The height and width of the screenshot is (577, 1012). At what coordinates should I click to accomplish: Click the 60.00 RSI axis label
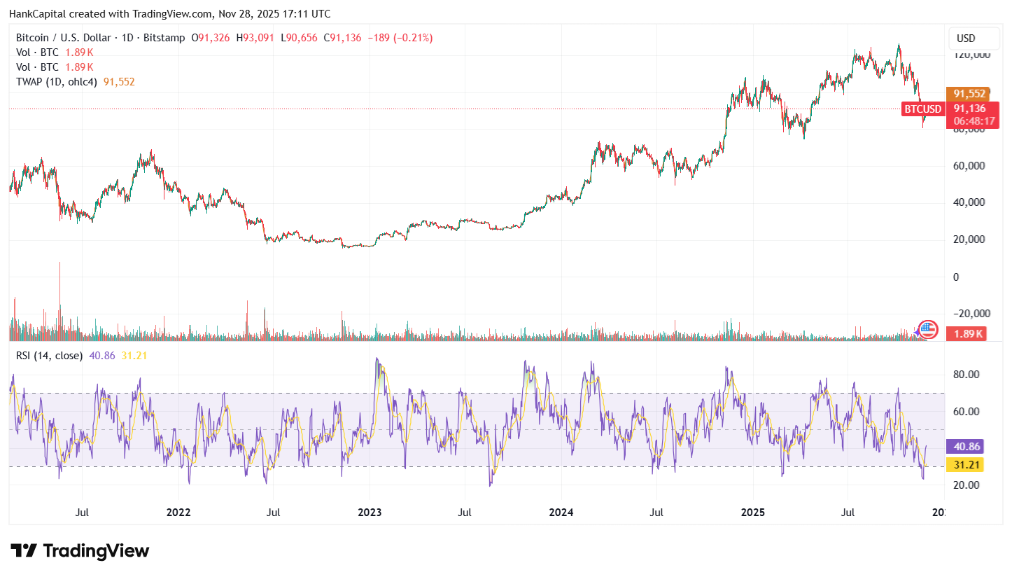tap(965, 411)
